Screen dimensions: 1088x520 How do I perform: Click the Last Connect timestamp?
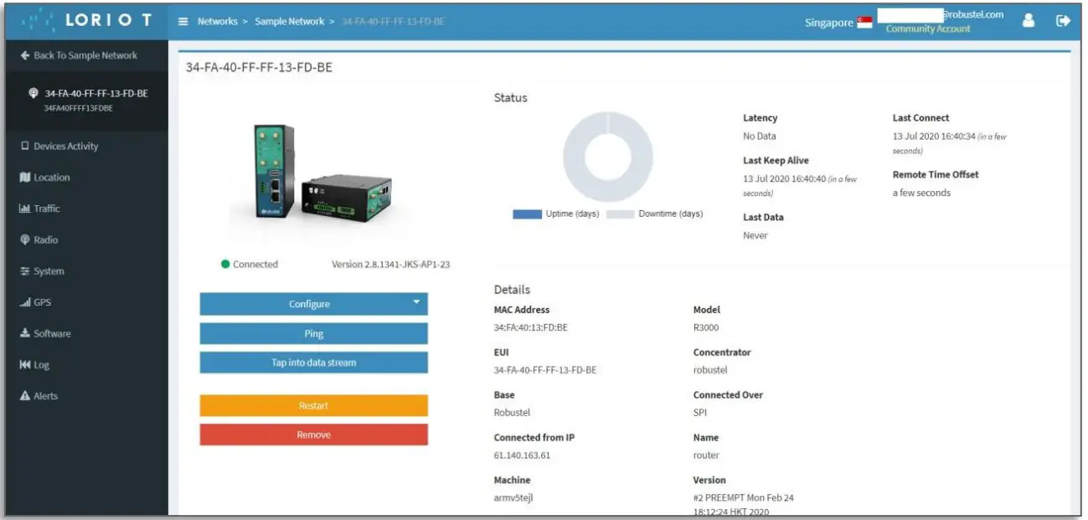tap(950, 142)
